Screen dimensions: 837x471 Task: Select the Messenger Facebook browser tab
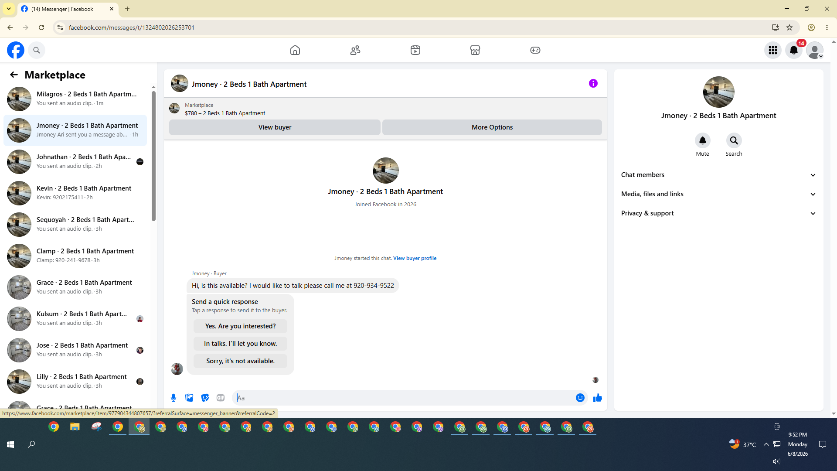pos(68,9)
